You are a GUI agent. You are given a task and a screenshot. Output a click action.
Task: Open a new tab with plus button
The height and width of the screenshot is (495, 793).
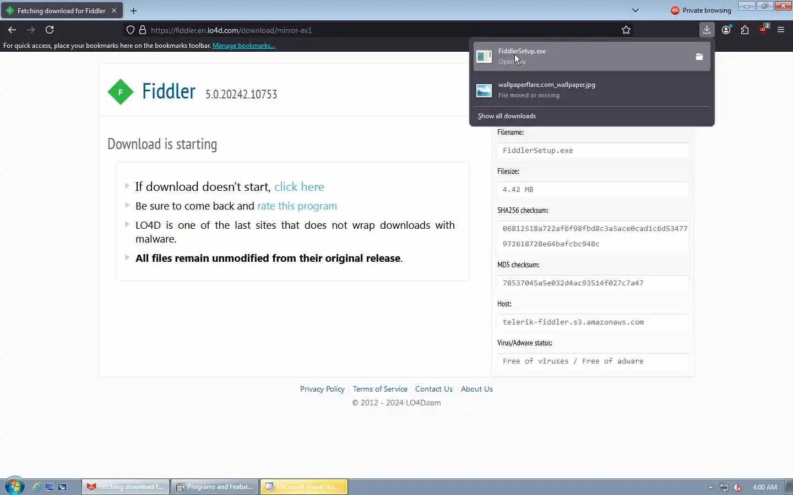[134, 10]
